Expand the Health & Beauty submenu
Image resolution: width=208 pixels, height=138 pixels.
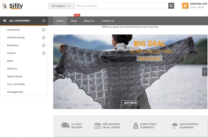point(44,37)
